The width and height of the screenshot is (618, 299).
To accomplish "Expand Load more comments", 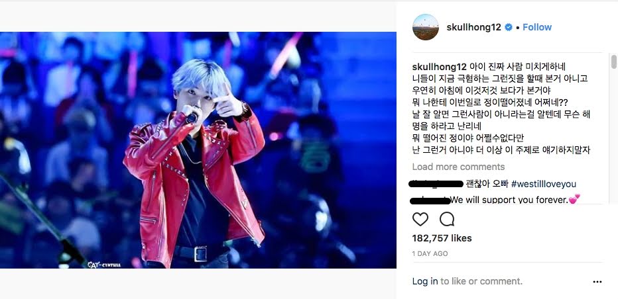I will pos(458,167).
